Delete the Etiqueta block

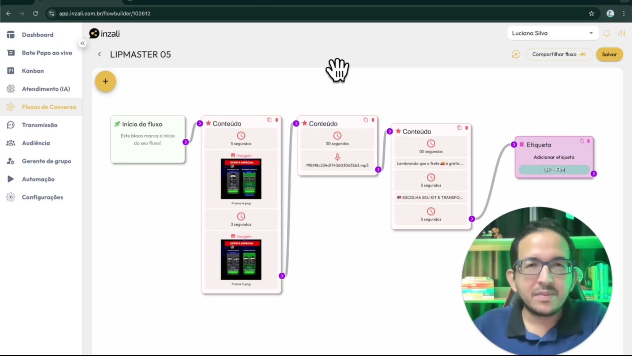point(588,141)
